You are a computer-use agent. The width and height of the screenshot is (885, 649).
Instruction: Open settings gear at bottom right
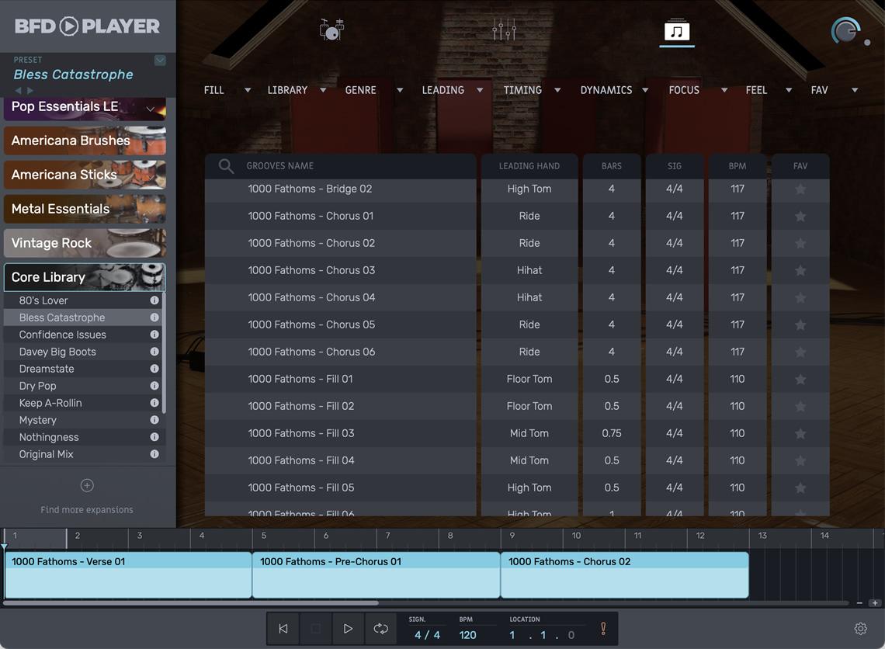tap(860, 628)
